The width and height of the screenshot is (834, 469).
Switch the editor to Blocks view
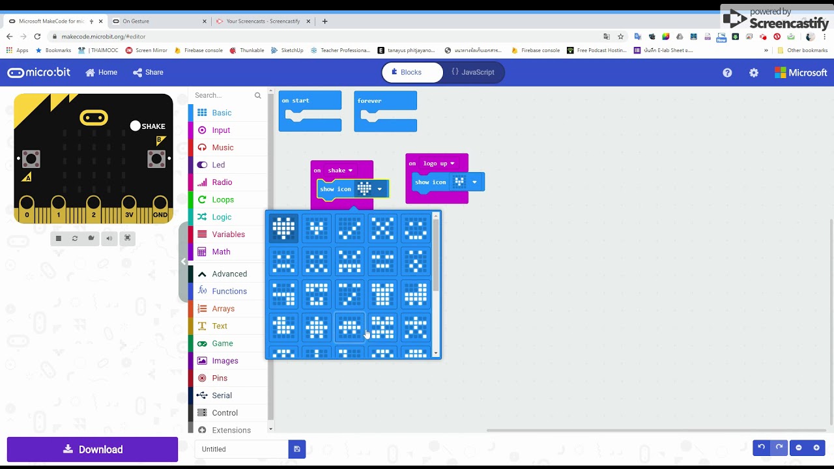[412, 72]
